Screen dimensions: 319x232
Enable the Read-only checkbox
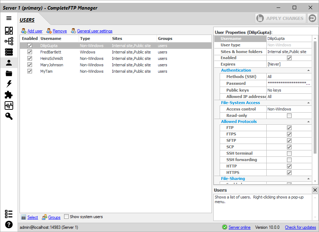coord(289,115)
